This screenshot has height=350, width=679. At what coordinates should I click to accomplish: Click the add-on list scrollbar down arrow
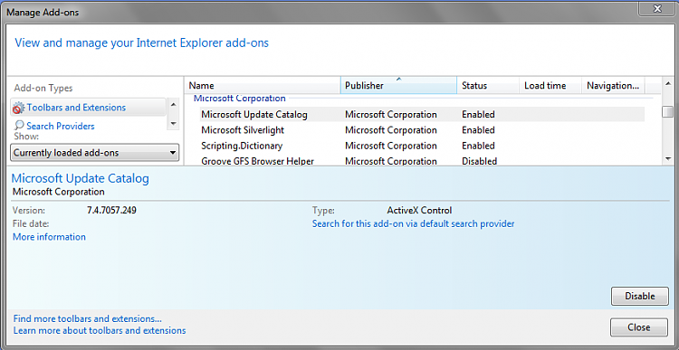tap(668, 159)
